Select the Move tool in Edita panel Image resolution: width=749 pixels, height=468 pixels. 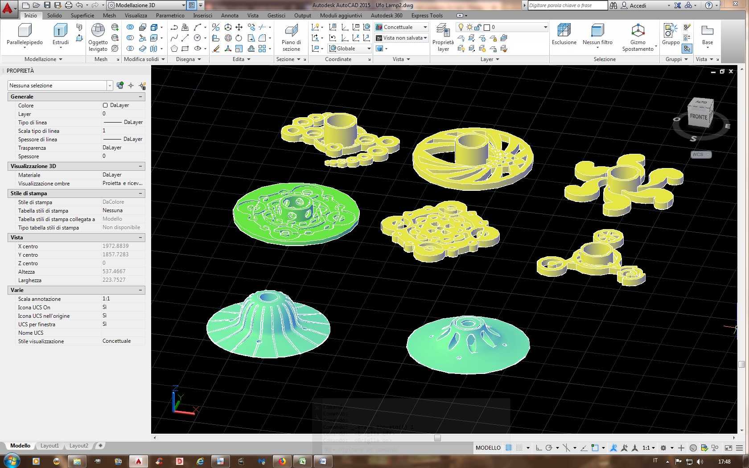[x=239, y=27]
